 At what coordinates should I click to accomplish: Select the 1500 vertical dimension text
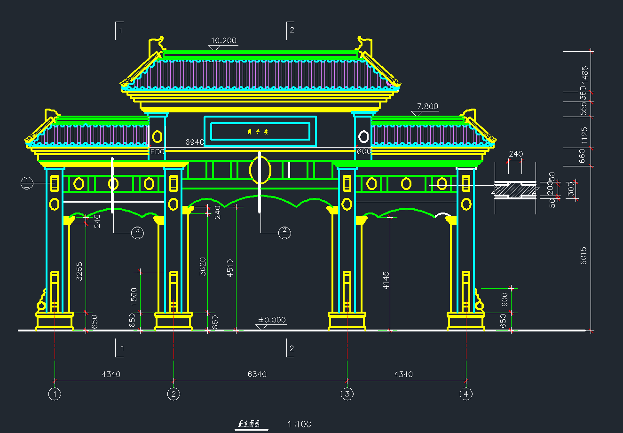[x=134, y=297]
